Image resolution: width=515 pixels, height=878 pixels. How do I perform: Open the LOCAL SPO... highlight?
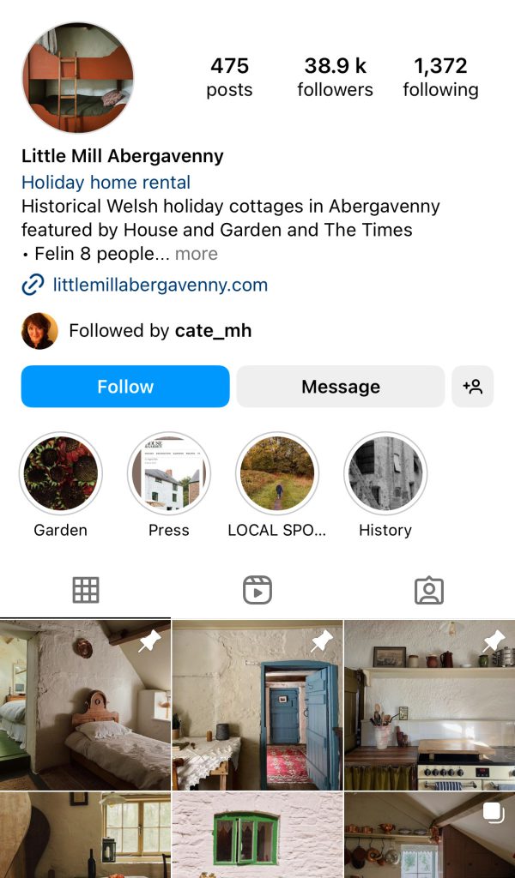(277, 473)
